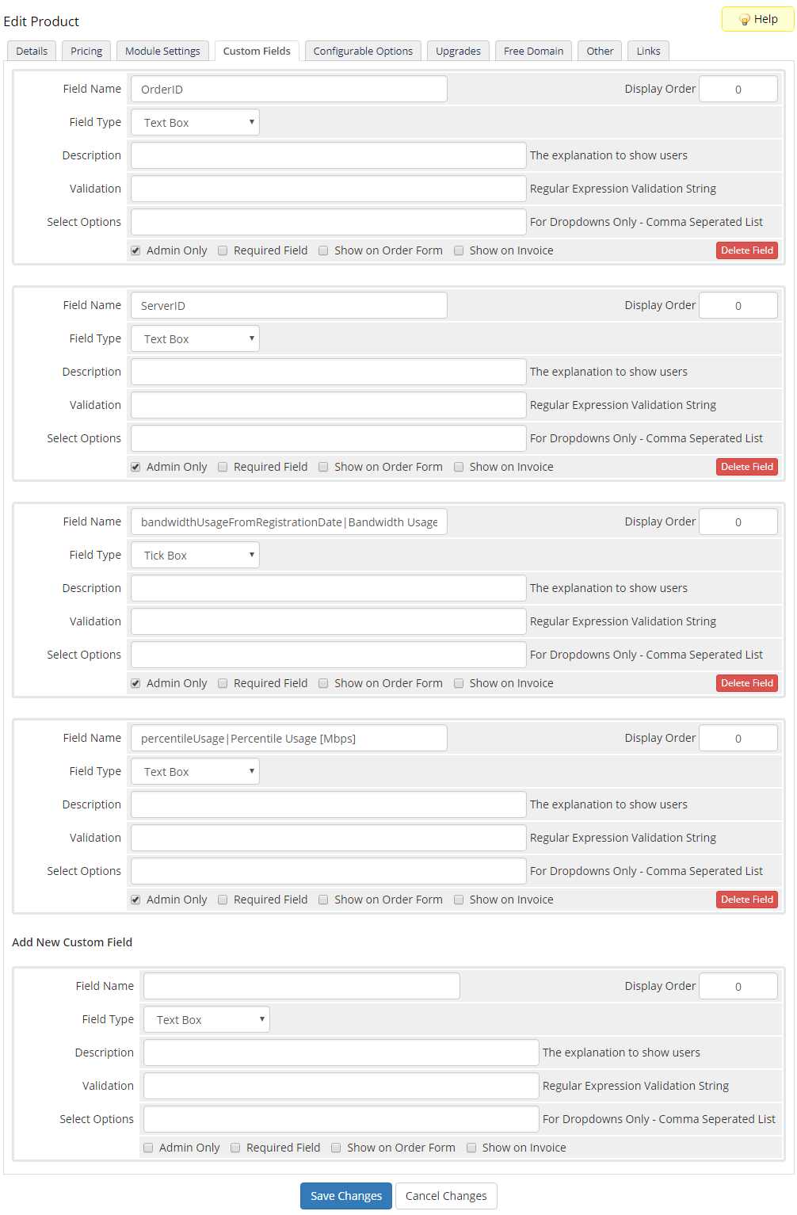Tick Show on Order Form for new custom field

tap(336, 1148)
